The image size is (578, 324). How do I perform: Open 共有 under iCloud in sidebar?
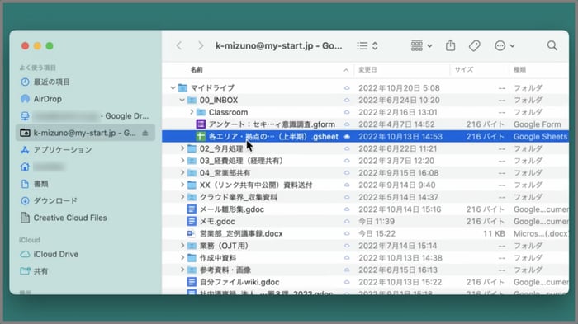40,271
